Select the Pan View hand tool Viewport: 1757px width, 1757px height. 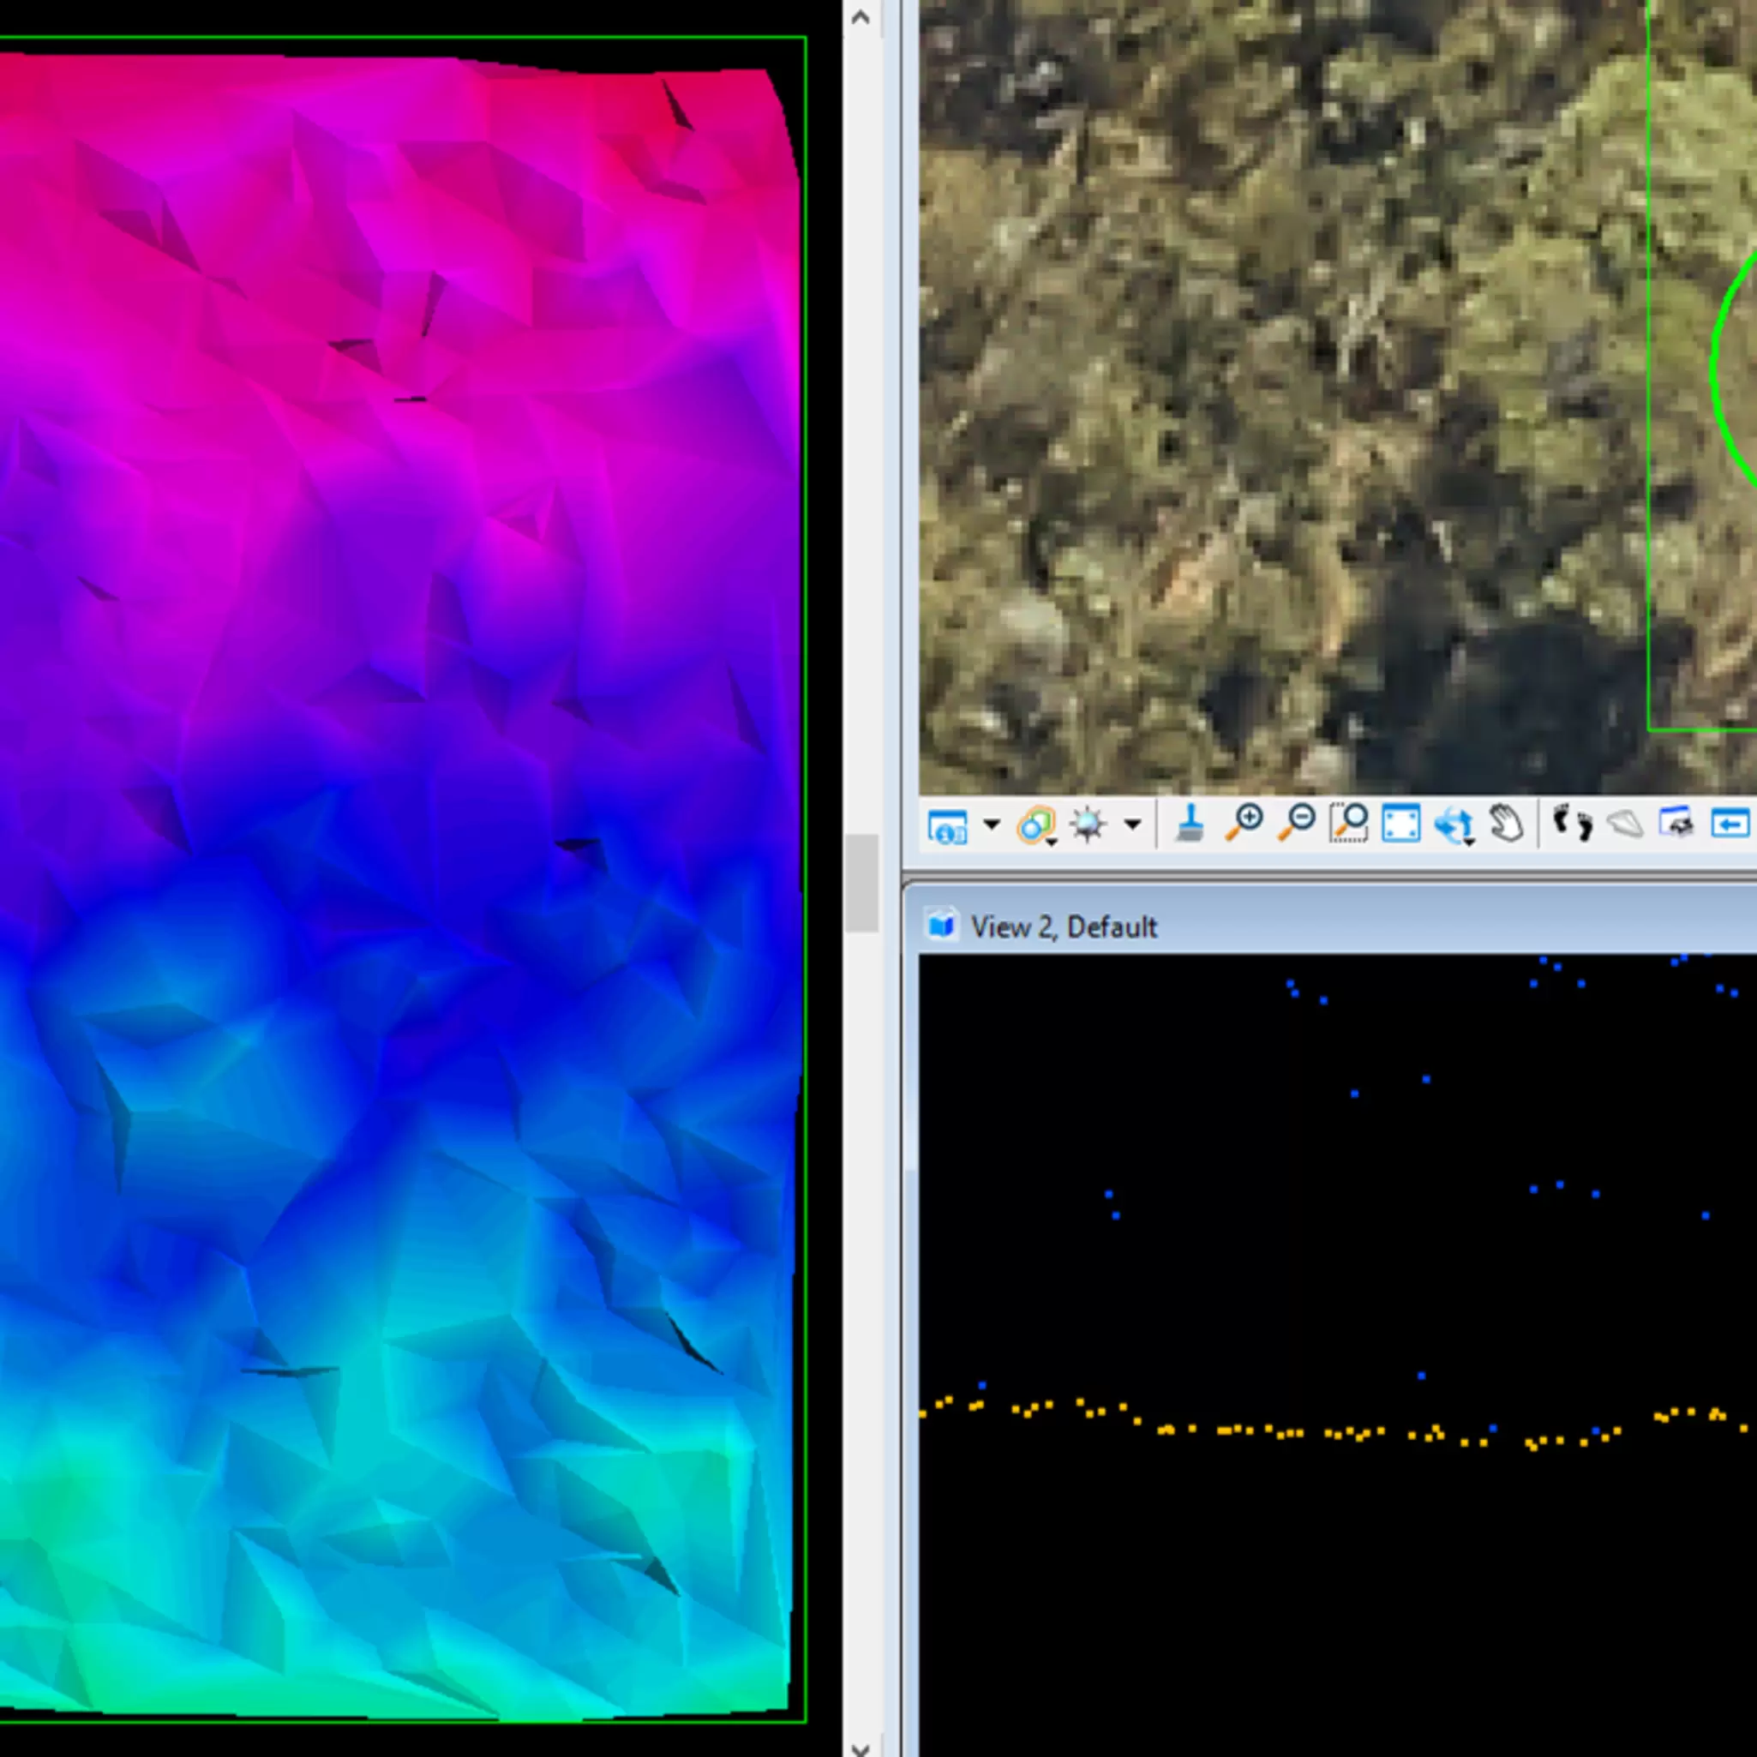[x=1506, y=824]
